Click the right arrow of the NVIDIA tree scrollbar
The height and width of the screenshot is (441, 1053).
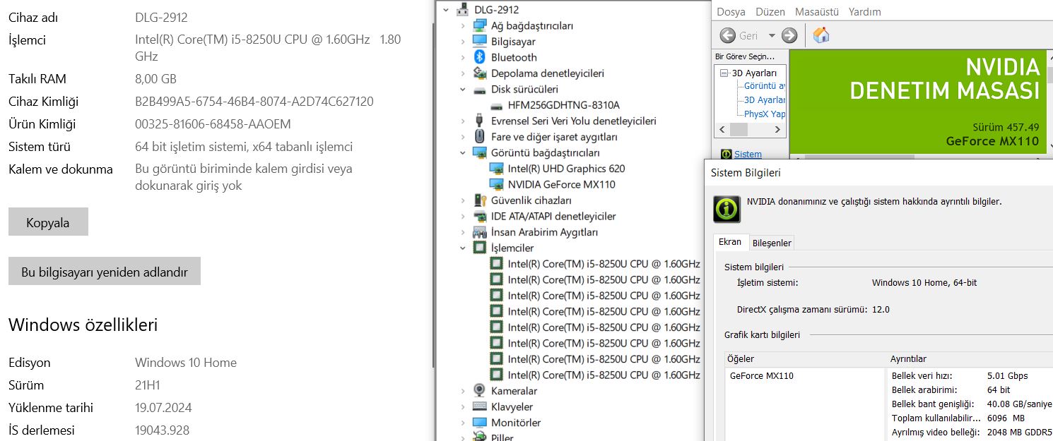click(778, 130)
